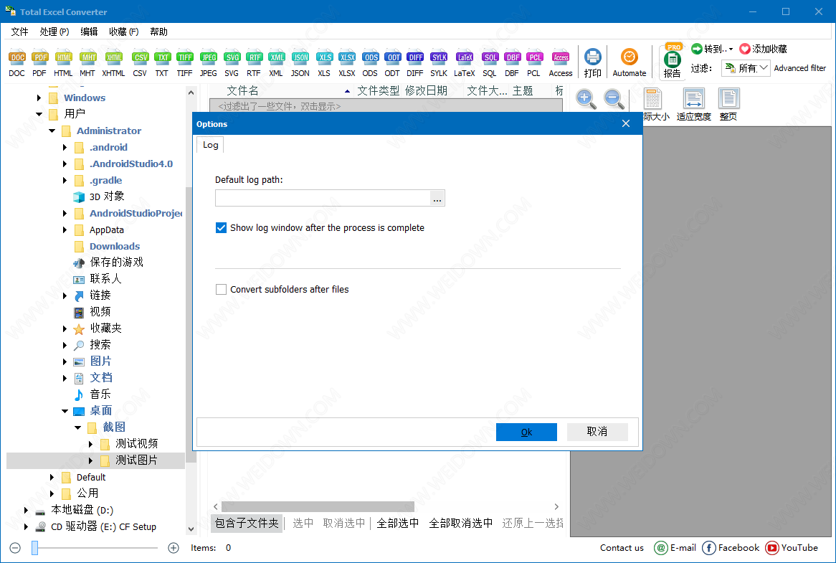Viewport: 836px width, 563px height.
Task: Expand the 测试视频 folder
Action: (x=90, y=443)
